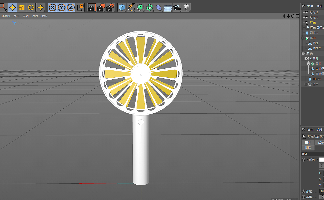
Task: Select the Rotate tool
Action: pyautogui.click(x=31, y=7)
